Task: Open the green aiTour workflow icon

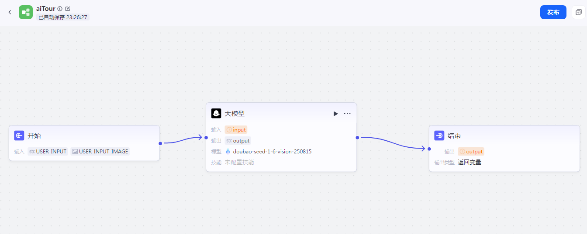Action: [26, 12]
